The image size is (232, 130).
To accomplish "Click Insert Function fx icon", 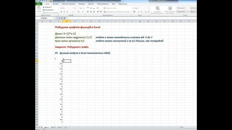I will [65, 18].
